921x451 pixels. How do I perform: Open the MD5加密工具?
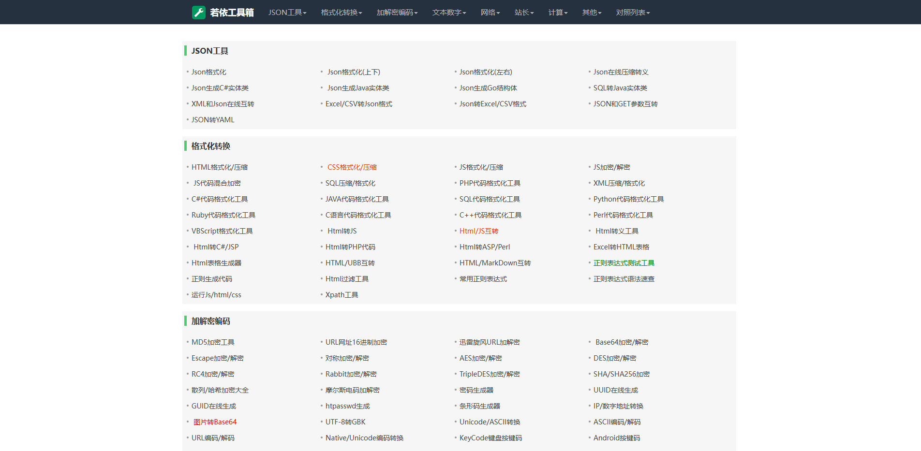213,342
